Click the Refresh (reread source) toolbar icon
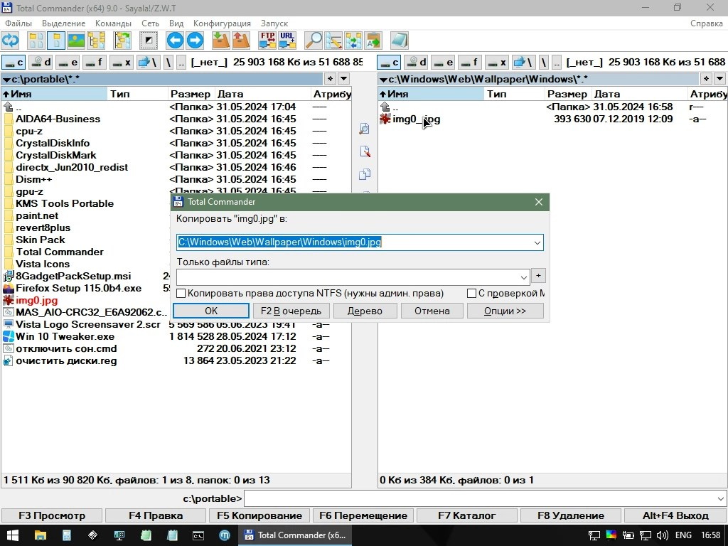Viewport: 728px width, 546px height. (x=10, y=41)
